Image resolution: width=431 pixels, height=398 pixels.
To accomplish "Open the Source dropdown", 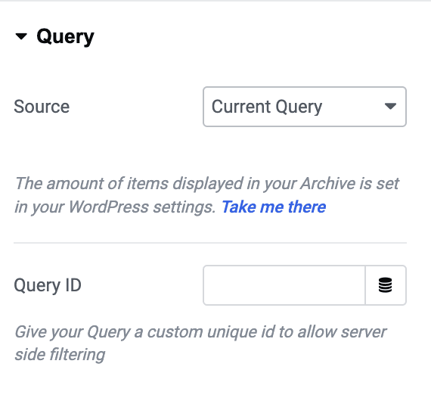I will click(305, 107).
